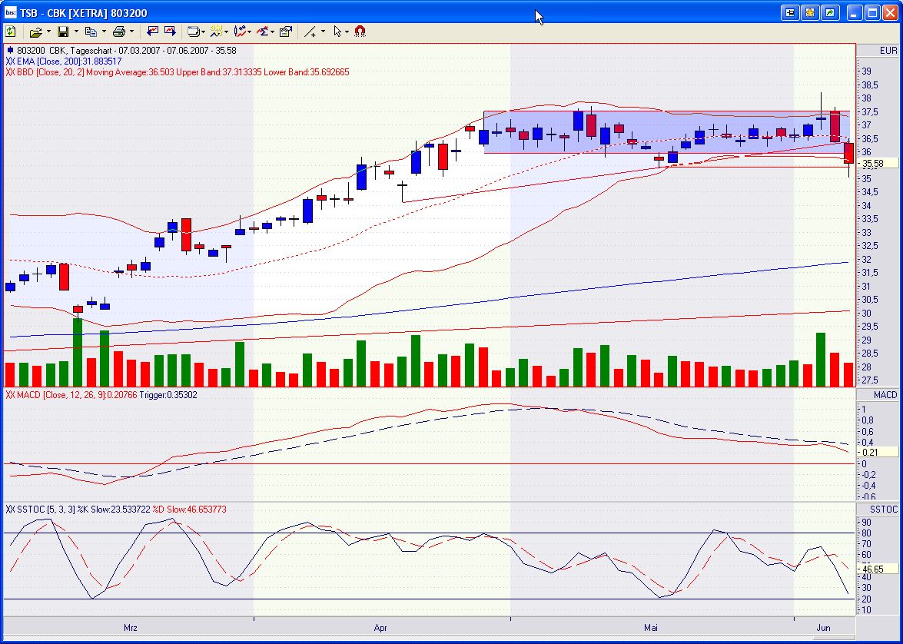Print the chart using the printer icon
The image size is (903, 644).
point(118,32)
